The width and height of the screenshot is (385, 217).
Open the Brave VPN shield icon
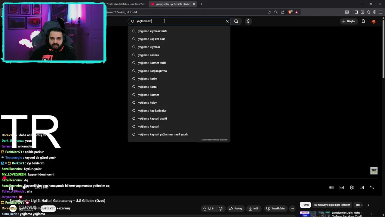[x=374, y=12]
